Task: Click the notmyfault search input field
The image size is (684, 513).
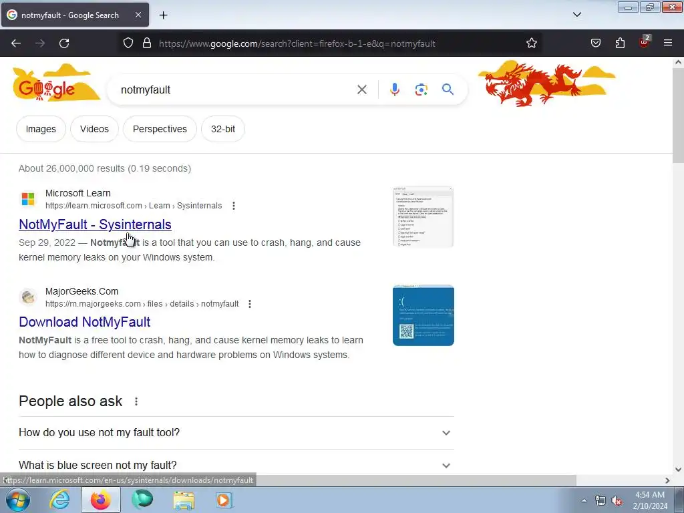Action: coord(236,90)
